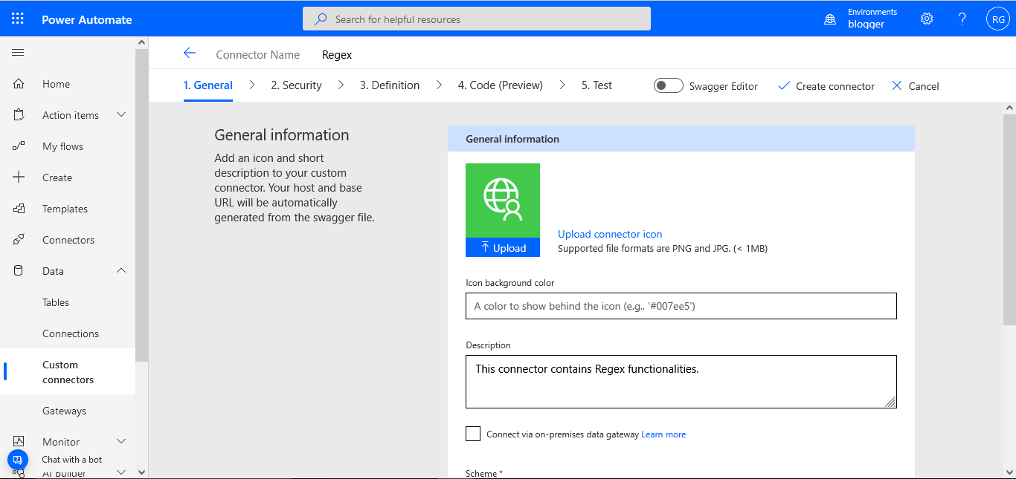Open Custom connectors in the sidebar
This screenshot has width=1016, height=479.
click(68, 372)
